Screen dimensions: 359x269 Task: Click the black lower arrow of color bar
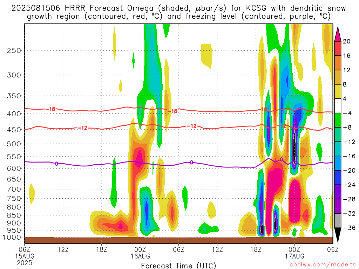point(338,235)
